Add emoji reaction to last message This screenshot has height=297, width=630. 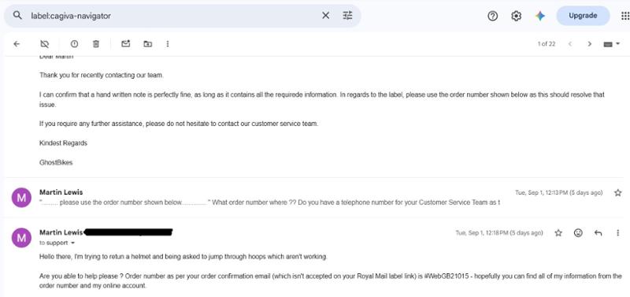tap(578, 232)
